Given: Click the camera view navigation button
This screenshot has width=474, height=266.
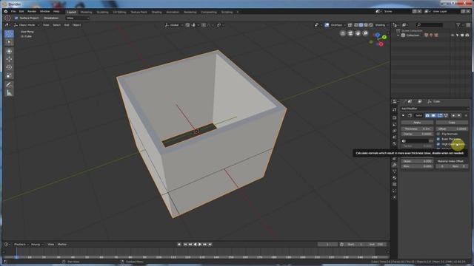Looking at the screenshot, I should [350, 33].
